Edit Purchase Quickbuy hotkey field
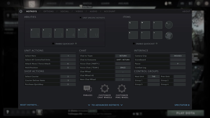 click(x=68, y=84)
